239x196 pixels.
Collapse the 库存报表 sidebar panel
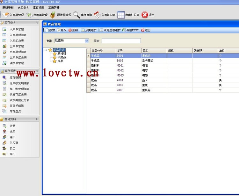tap(37, 71)
